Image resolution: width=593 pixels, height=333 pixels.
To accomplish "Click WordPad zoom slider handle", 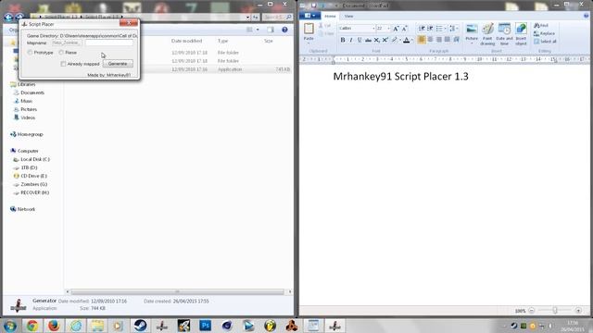I will (x=555, y=311).
